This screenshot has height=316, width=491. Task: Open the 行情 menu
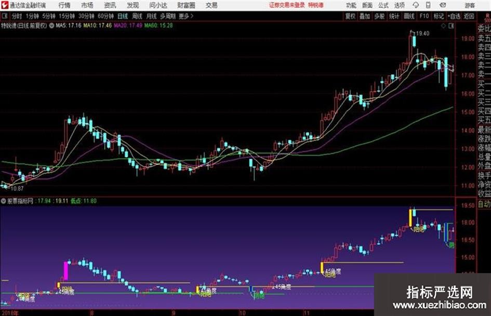click(64, 5)
